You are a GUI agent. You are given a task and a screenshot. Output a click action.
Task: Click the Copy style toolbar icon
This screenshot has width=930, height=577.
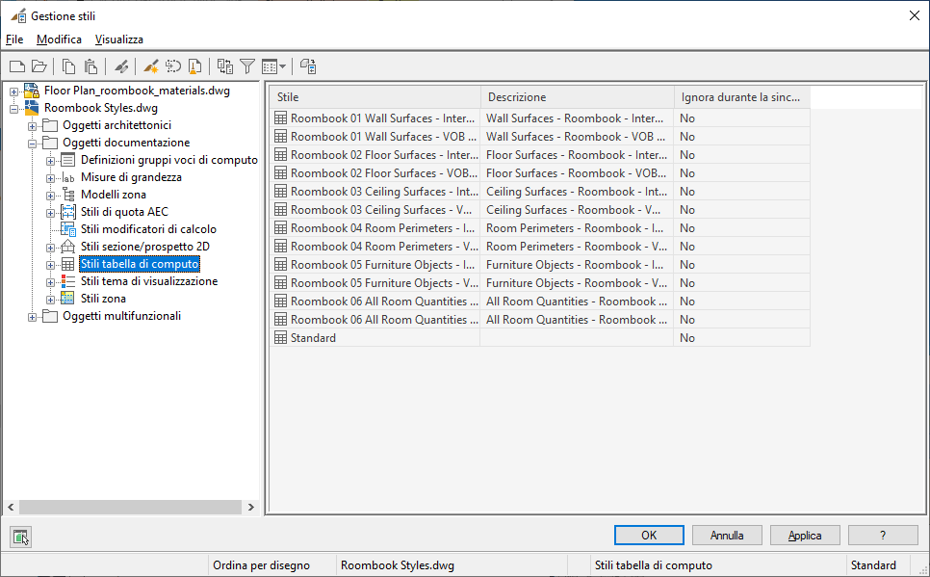tap(68, 66)
